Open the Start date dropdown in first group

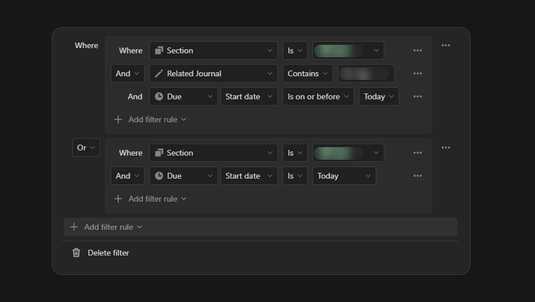click(249, 96)
